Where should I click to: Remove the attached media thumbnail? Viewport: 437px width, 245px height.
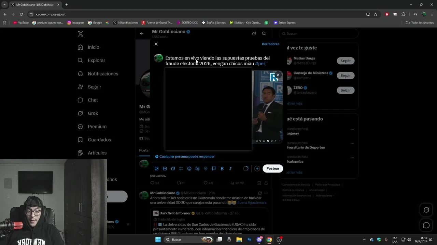pyautogui.click(x=278, y=75)
